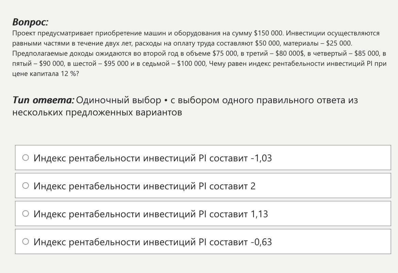Choose the radio button for PI 1,13
398x273 pixels.
tap(26, 214)
